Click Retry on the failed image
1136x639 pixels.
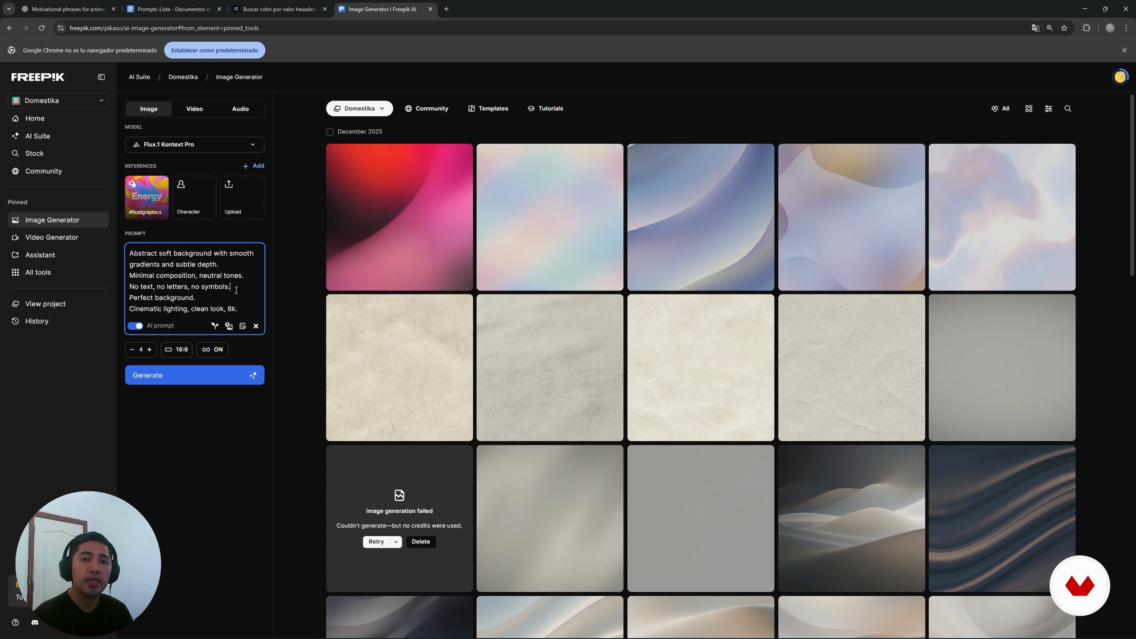point(376,542)
